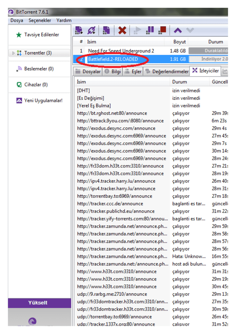Select the Need For Speed Underground 2 torrent

[121, 51]
